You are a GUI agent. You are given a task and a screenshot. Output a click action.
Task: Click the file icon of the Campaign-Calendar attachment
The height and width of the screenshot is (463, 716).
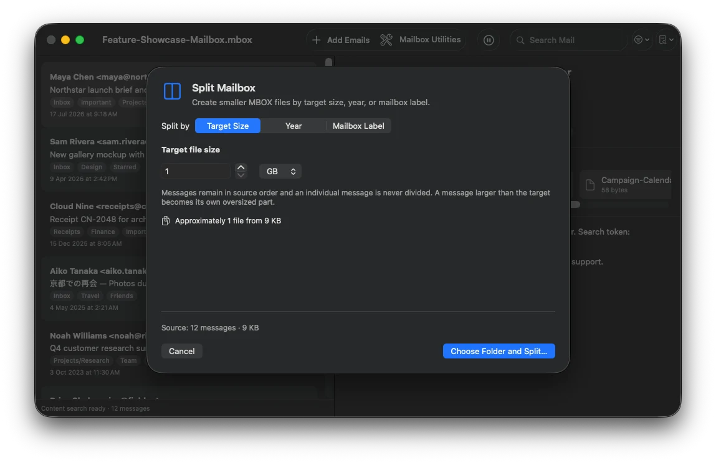pyautogui.click(x=590, y=185)
